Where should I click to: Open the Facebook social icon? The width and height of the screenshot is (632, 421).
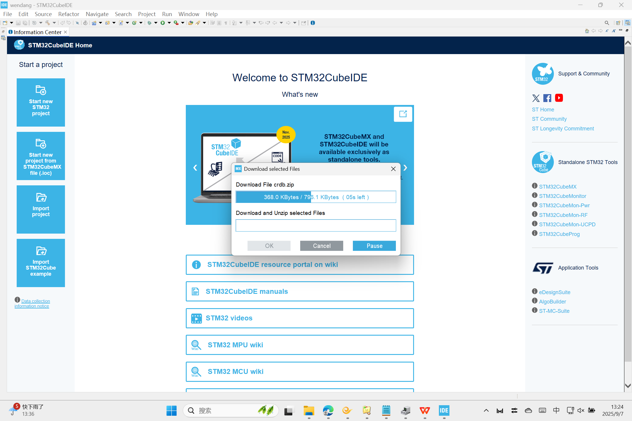(547, 98)
